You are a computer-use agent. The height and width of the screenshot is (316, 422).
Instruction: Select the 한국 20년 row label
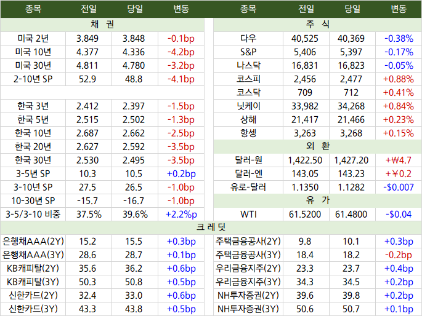pos(33,147)
